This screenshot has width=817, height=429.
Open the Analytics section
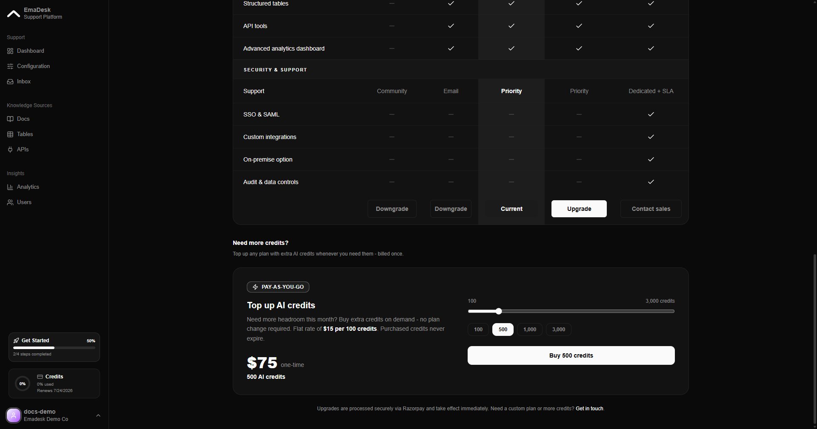[x=28, y=187]
